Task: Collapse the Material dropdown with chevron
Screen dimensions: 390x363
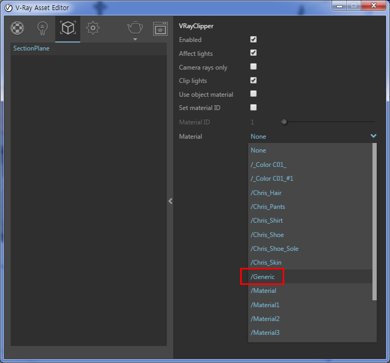Action: pos(374,136)
